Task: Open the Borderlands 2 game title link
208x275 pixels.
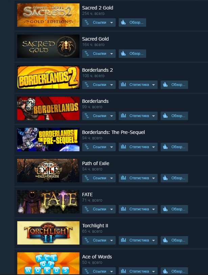Action: (x=97, y=70)
